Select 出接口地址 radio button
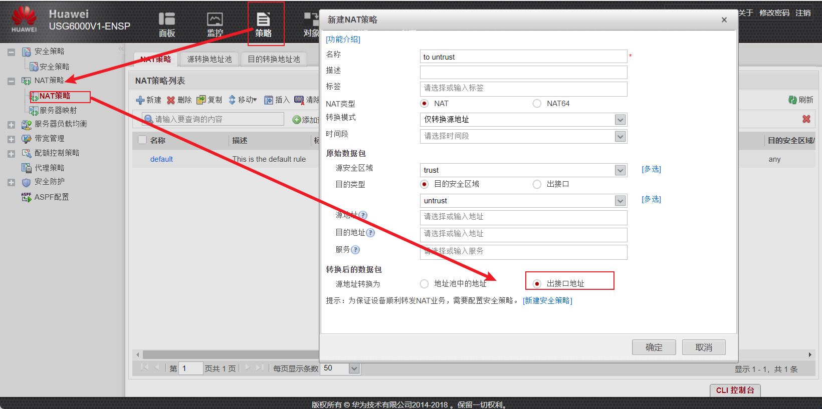822x409 pixels. point(537,284)
